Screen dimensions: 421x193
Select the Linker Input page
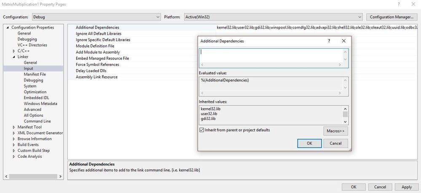click(28, 68)
